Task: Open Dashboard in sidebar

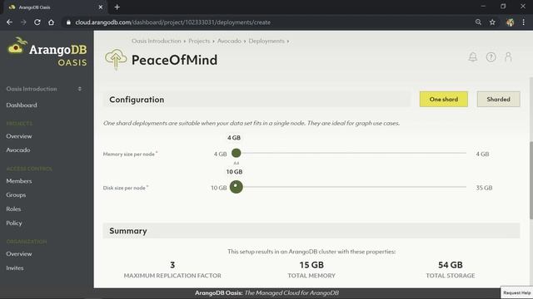Action: [x=22, y=105]
